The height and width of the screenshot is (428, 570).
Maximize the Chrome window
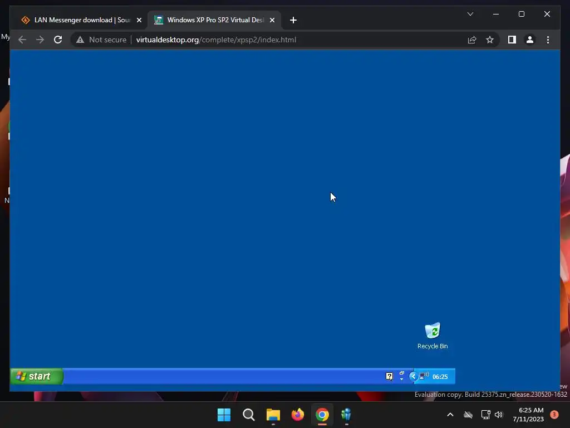[x=521, y=14]
